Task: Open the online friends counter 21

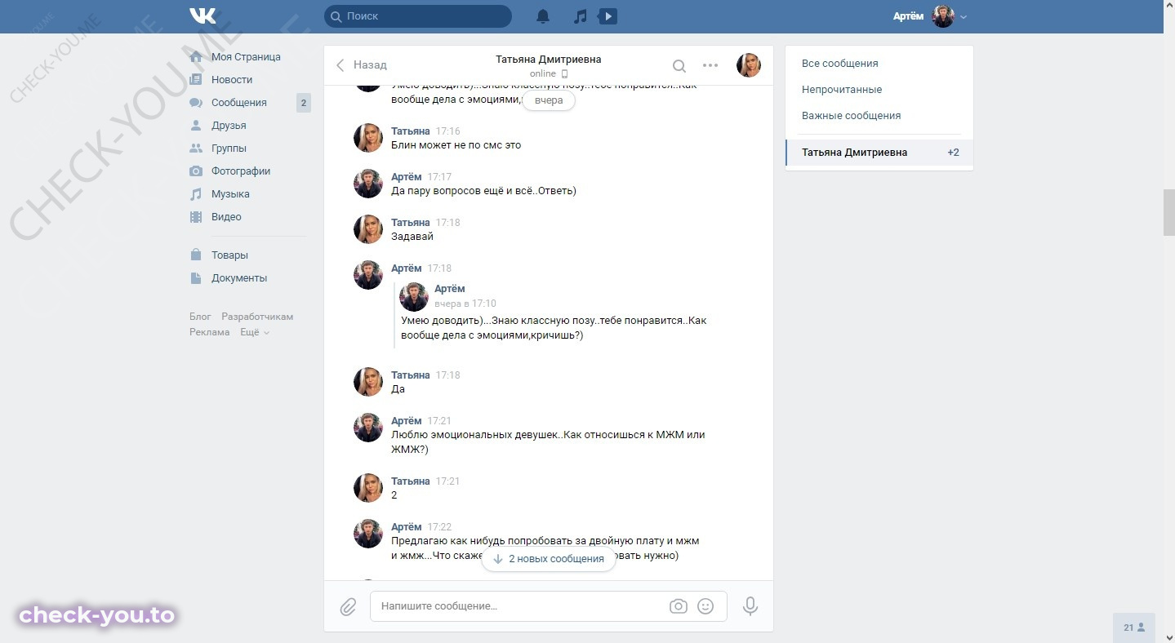Action: (x=1134, y=627)
